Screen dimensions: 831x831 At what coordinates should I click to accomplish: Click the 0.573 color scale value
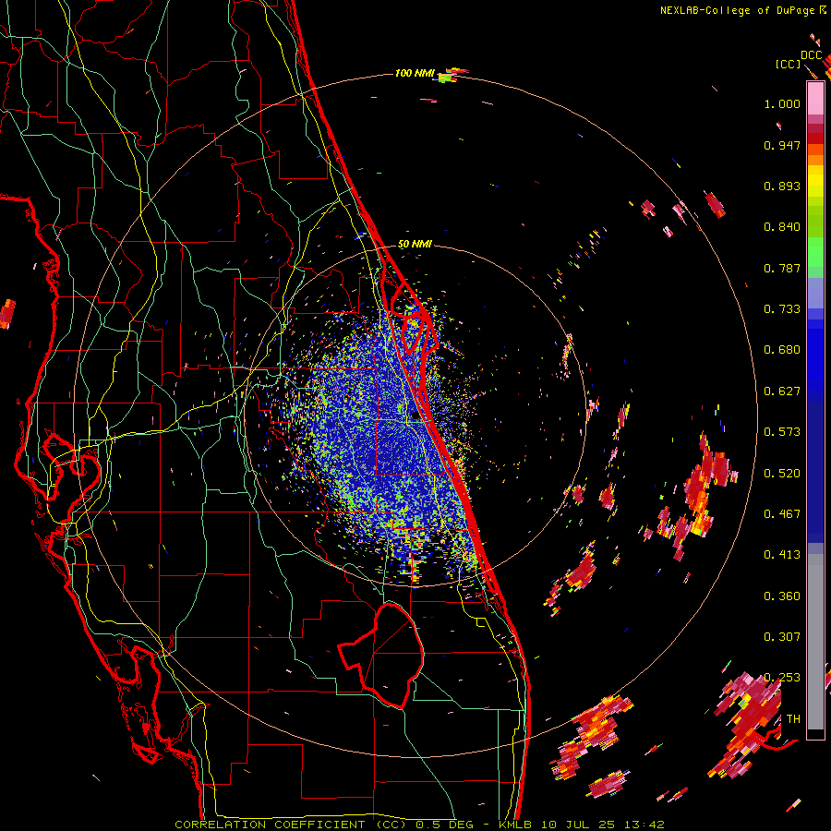coord(782,432)
